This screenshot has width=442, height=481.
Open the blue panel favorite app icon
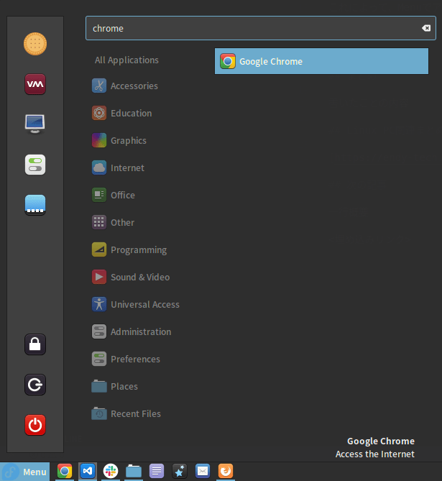tap(35, 205)
